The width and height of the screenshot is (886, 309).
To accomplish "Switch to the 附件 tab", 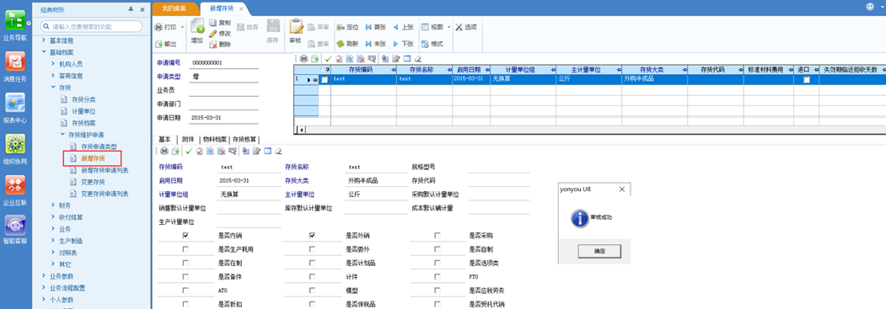I will [188, 139].
